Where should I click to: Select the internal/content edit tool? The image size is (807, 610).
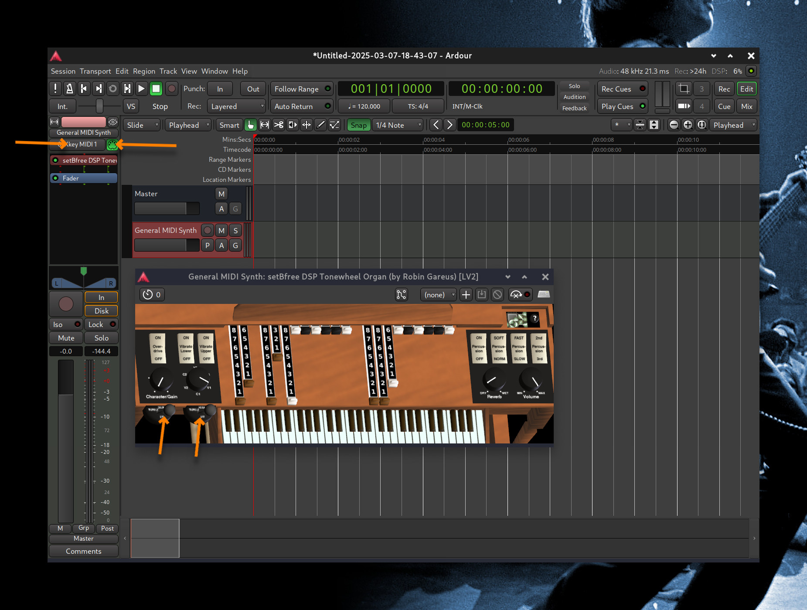[334, 125]
